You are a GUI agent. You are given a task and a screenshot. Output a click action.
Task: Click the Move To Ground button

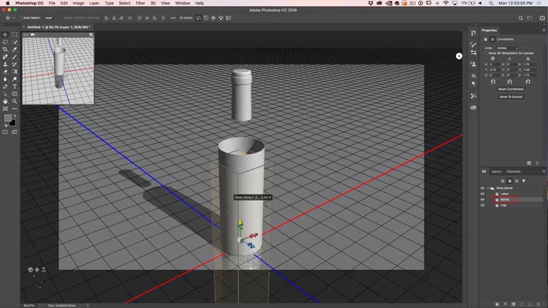(x=511, y=96)
